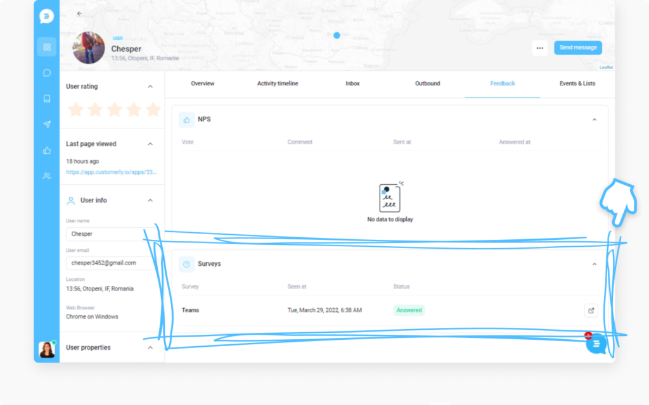
Task: Open the conversations chat bubble icon
Action: point(47,73)
